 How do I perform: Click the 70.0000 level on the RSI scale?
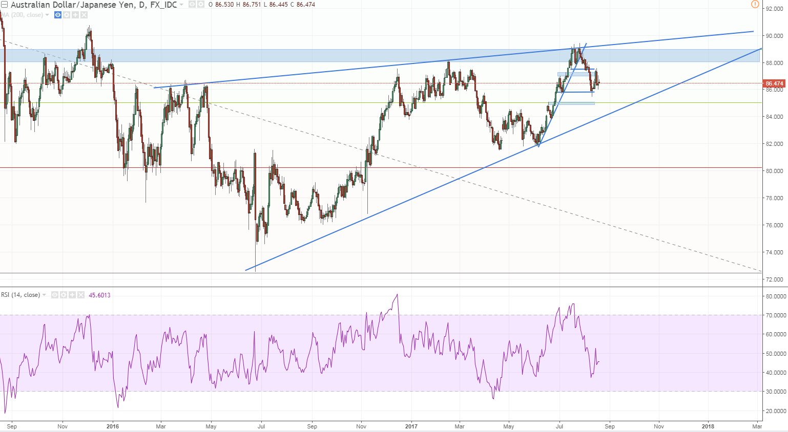(x=776, y=315)
